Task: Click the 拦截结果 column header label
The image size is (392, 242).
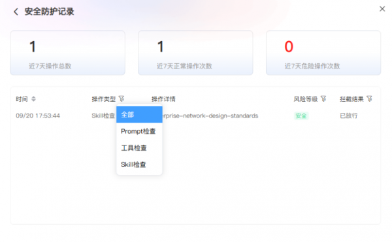Action: pos(351,99)
